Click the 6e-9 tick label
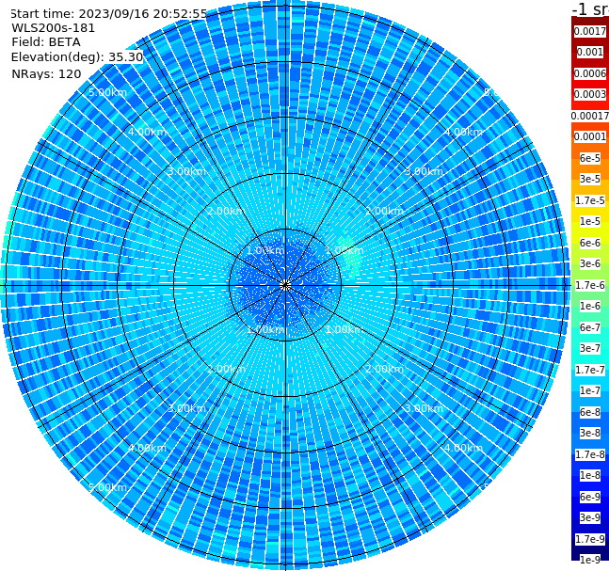Viewport: 609px width, 571px height. coord(590,497)
